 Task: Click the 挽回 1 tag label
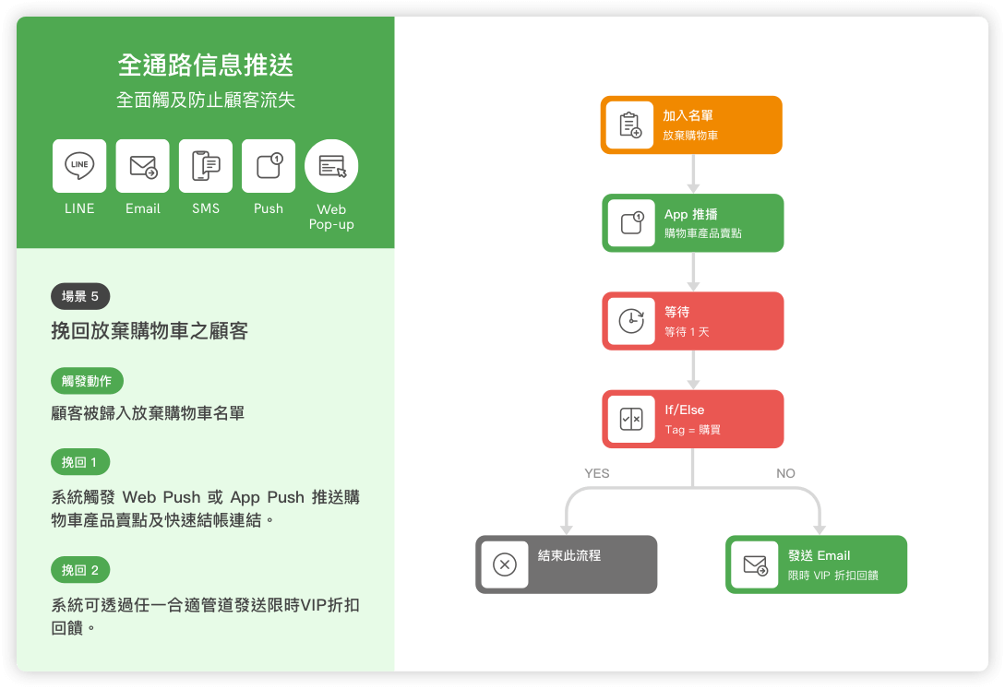[80, 462]
